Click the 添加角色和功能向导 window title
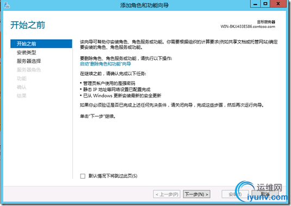 coord(144,5)
